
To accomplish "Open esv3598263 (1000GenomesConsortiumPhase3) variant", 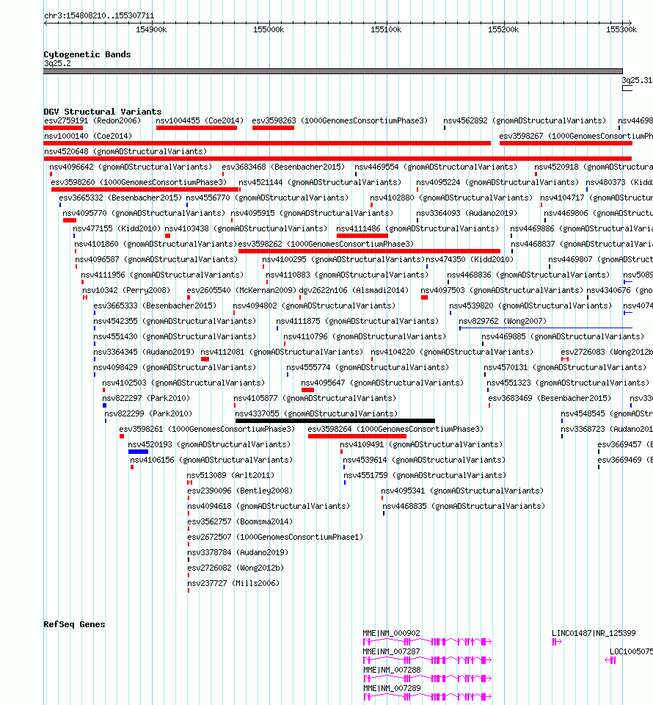I will point(340,120).
